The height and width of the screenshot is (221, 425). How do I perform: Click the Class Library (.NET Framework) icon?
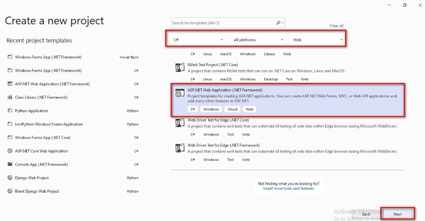click(x=10, y=97)
